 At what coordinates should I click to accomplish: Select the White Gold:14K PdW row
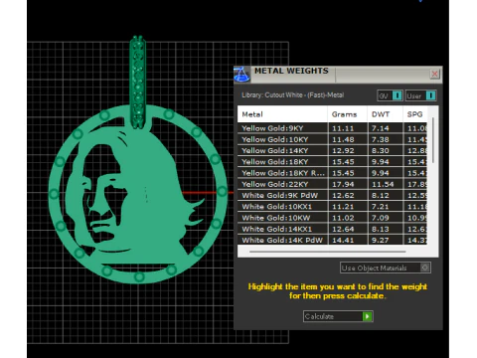coord(332,240)
